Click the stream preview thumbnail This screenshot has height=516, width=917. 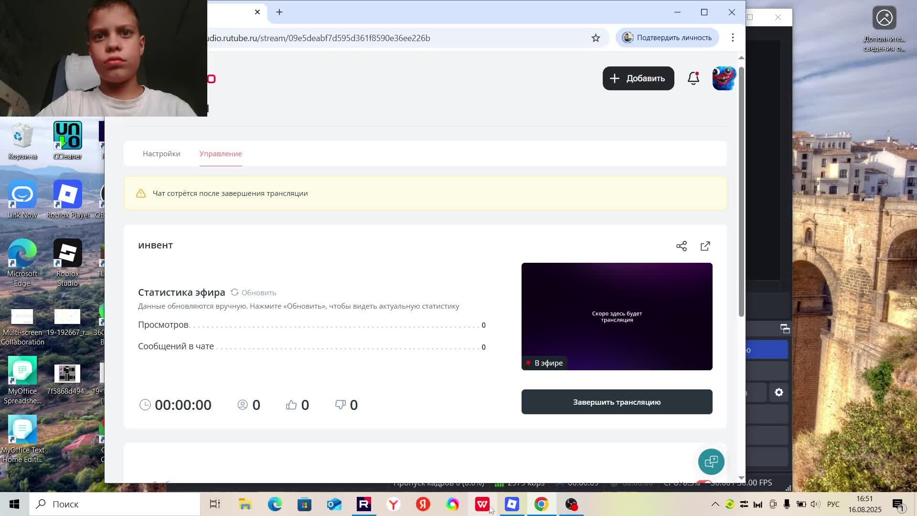click(617, 316)
